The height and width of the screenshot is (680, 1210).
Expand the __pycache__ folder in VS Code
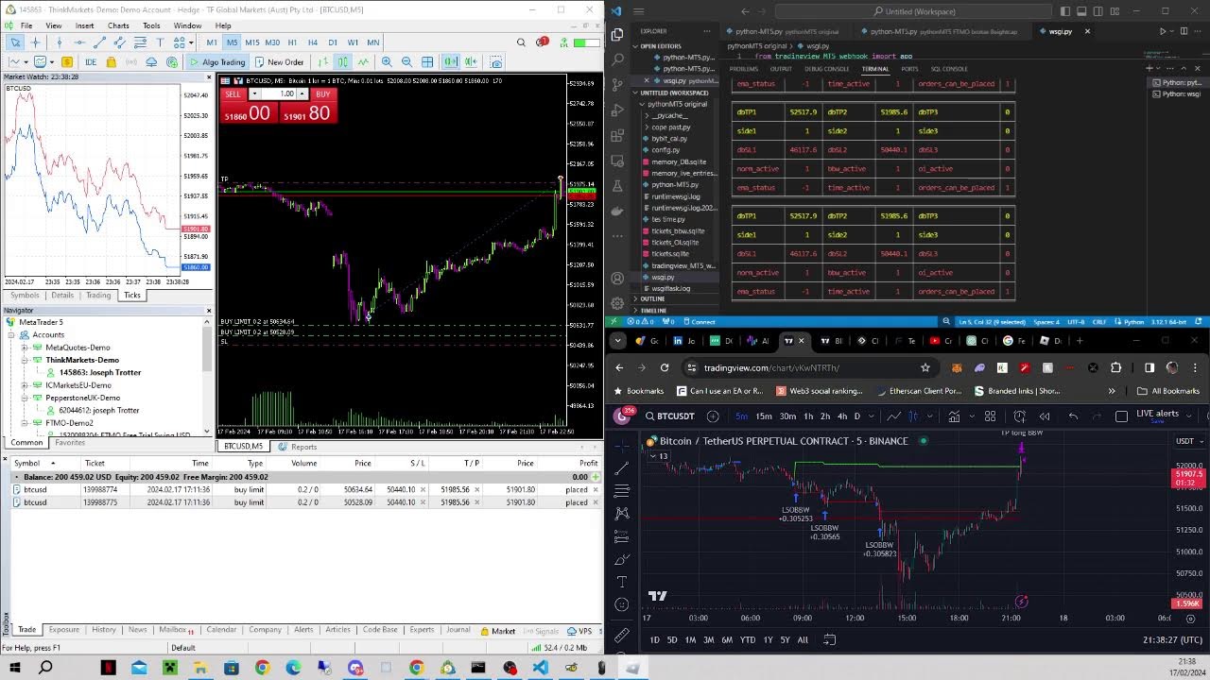pos(647,115)
